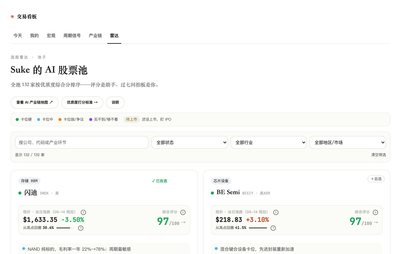Open the 全部地区/市场 dropdown
The width and height of the screenshot is (401, 254).
click(x=348, y=143)
